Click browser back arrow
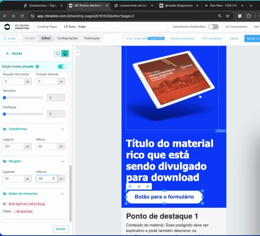The width and height of the screenshot is (260, 236). pyautogui.click(x=5, y=16)
